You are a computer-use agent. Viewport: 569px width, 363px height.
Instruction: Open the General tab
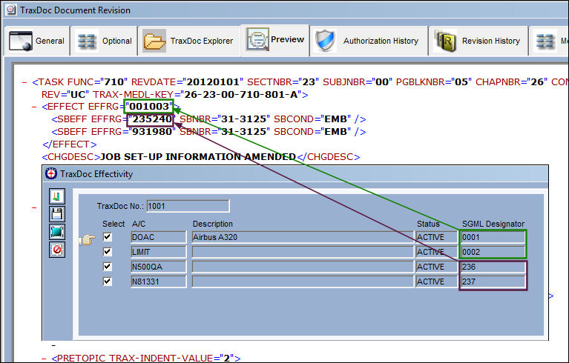pos(36,41)
